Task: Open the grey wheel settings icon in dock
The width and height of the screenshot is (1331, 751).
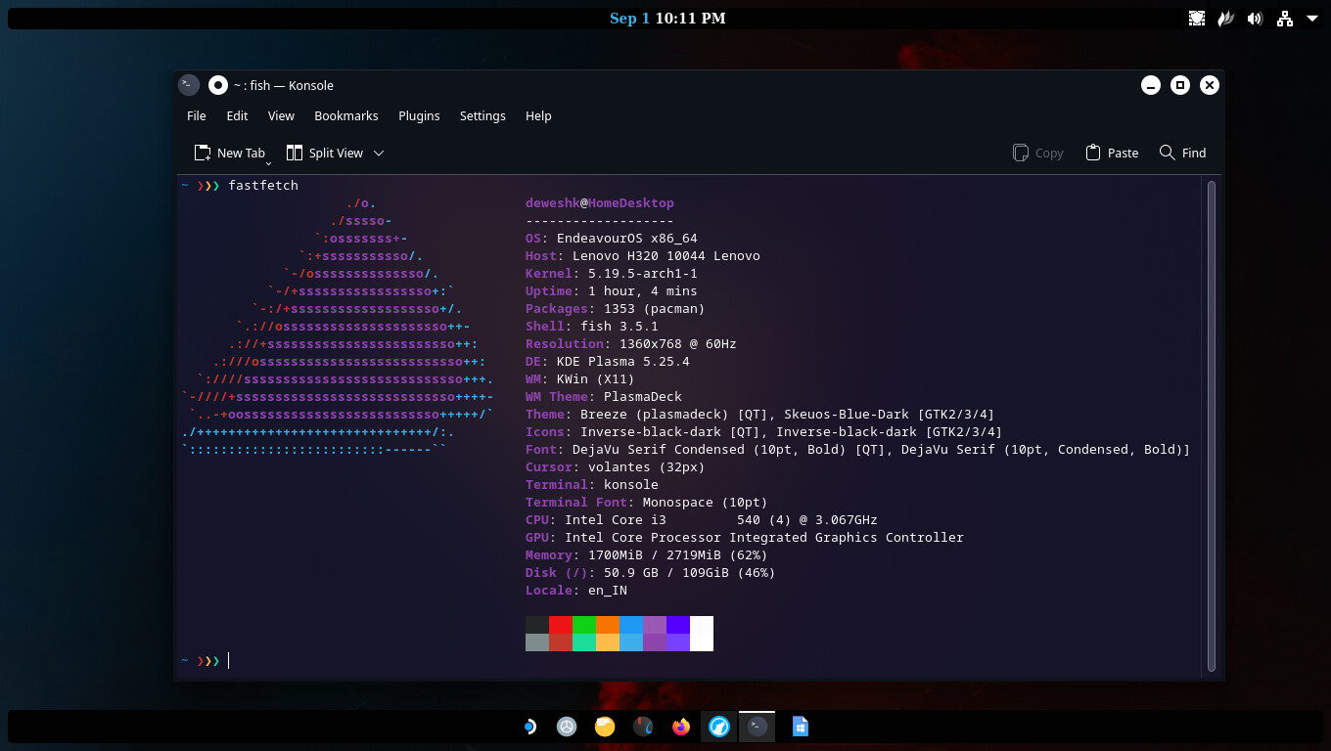Action: pos(566,727)
